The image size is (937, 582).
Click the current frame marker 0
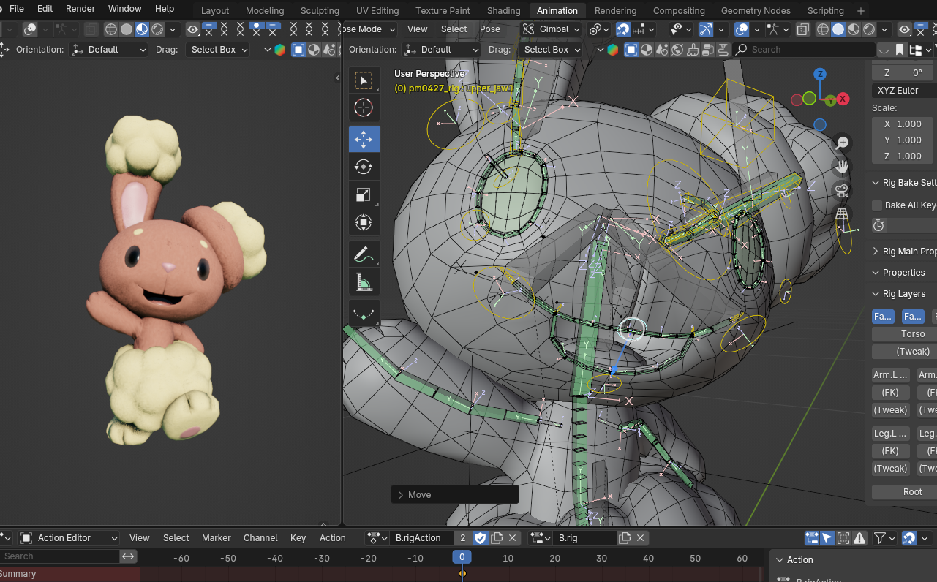pos(462,557)
